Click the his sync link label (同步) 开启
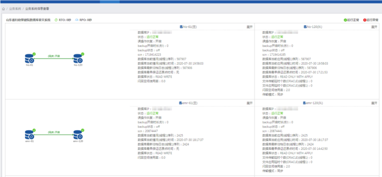This screenshot has height=177, width=382. [54, 56]
